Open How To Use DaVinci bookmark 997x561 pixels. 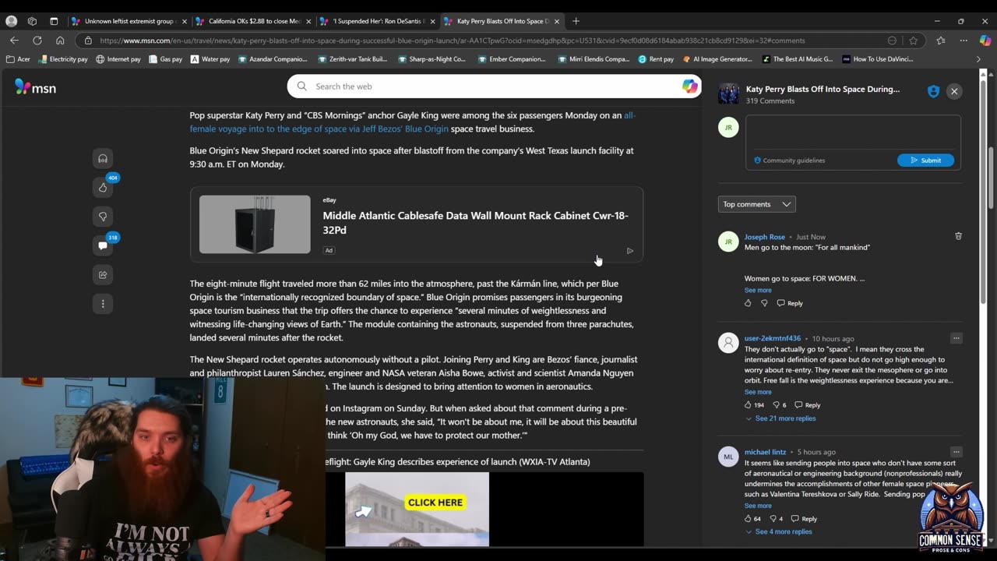(877, 59)
